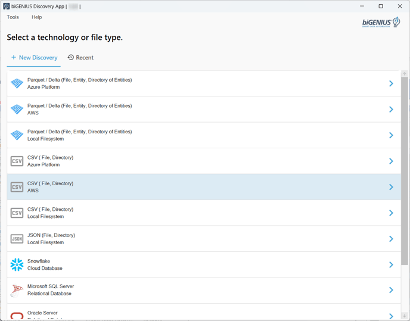The image size is (410, 321).
Task: Click the clock icon beside Recent
Action: [x=70, y=57]
